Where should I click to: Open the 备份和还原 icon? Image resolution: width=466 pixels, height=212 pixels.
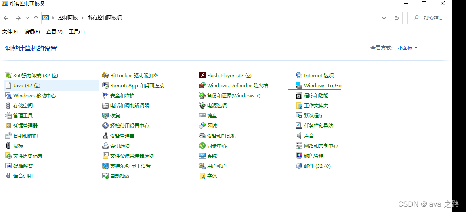pos(202,96)
